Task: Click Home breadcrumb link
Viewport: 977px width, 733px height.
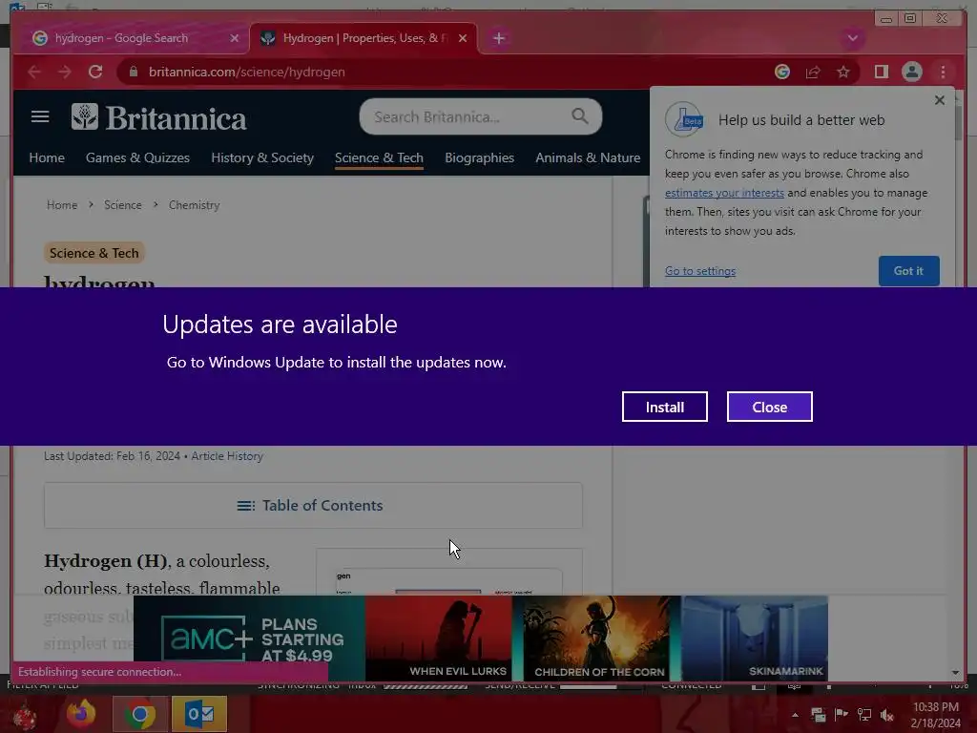Action: pos(62,205)
